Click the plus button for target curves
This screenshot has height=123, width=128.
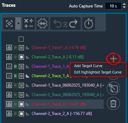[x=114, y=59]
